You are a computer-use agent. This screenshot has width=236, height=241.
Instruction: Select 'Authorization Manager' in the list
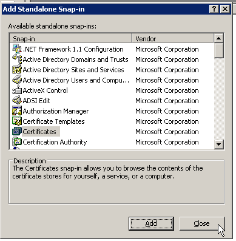point(56,111)
